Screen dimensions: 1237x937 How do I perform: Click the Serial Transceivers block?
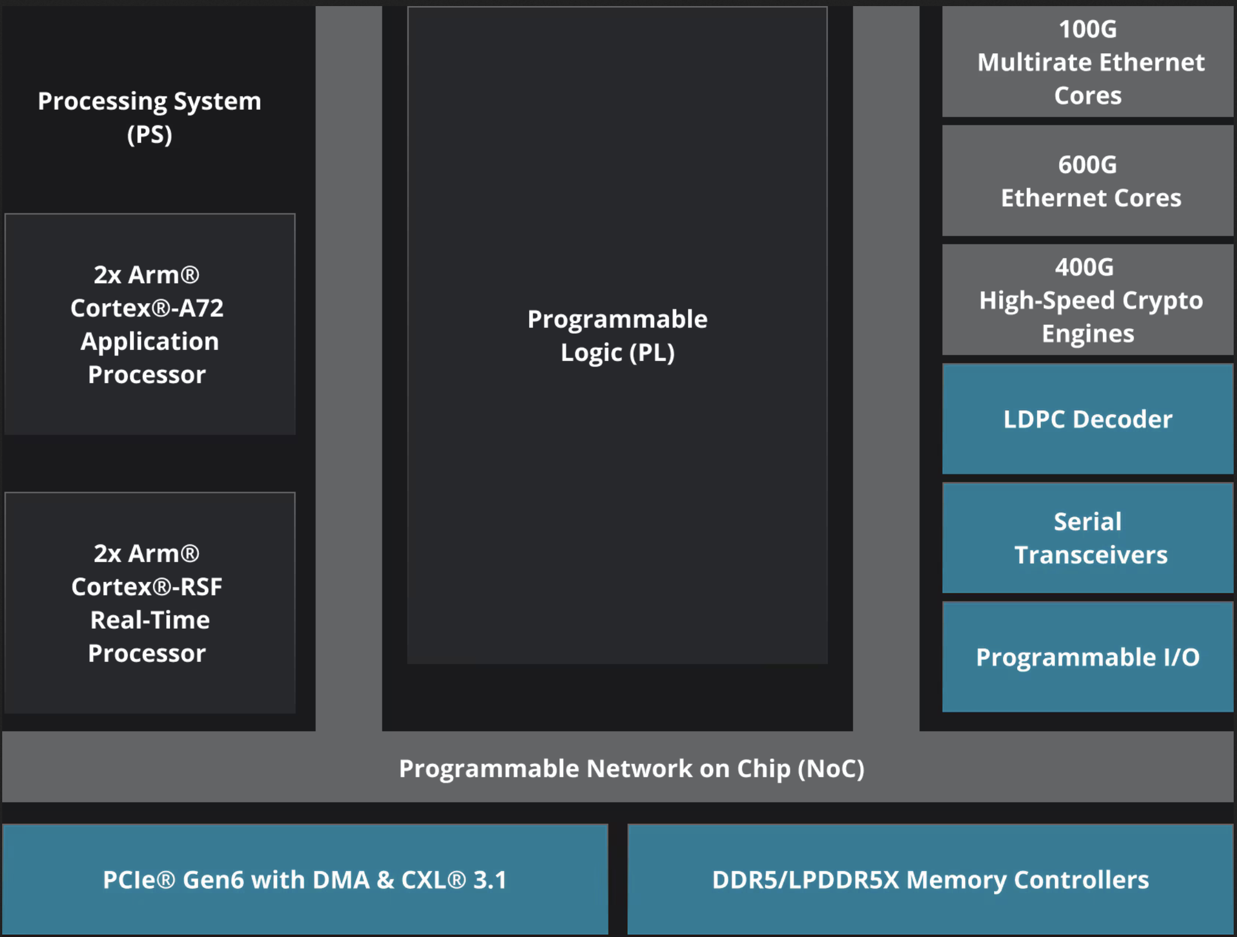click(x=1087, y=538)
